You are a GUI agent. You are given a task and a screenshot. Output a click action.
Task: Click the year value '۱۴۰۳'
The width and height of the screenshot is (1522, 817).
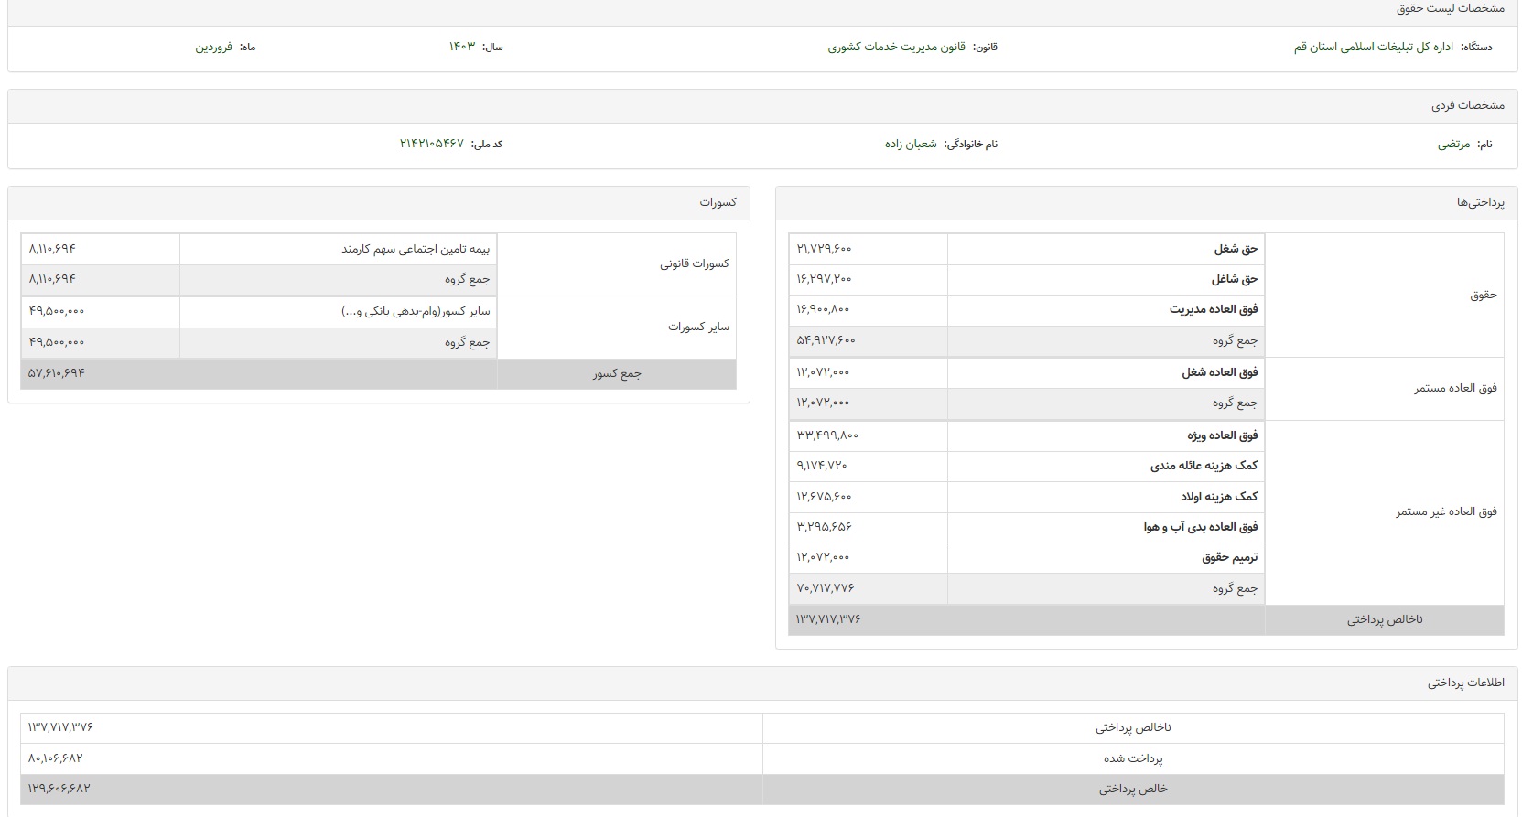coord(462,47)
